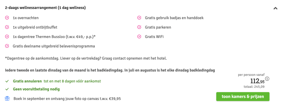The height and width of the screenshot is (108, 283).
Task: Click pink checkmark beside Gratis deelname belevenisprogramma
Action: (x=7, y=46)
